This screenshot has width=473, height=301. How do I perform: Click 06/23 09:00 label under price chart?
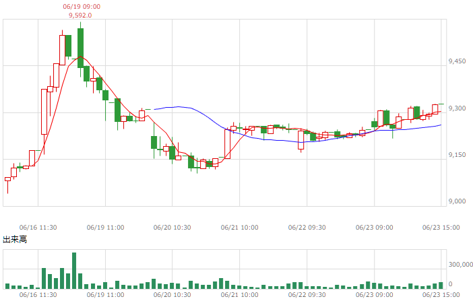tap(375, 228)
